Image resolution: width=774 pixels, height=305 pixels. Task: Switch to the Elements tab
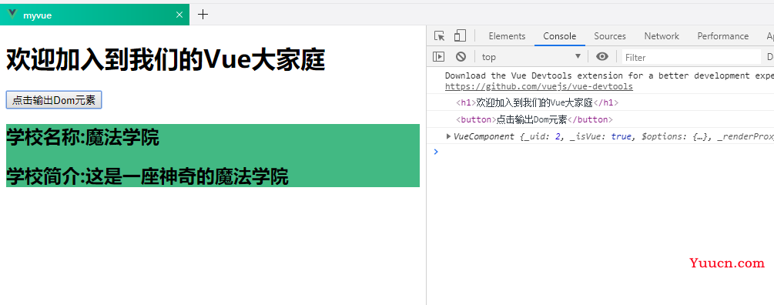coord(507,36)
